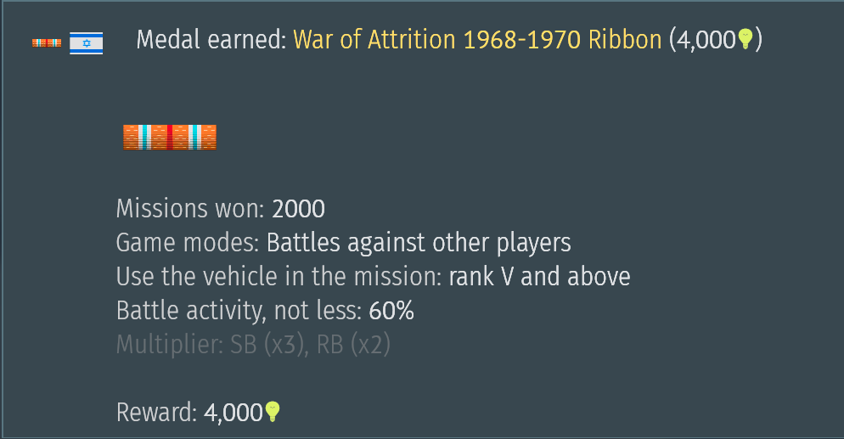Click the "Battle activity, not less:" label
Viewport: 844px width, 439px height.
point(239,311)
